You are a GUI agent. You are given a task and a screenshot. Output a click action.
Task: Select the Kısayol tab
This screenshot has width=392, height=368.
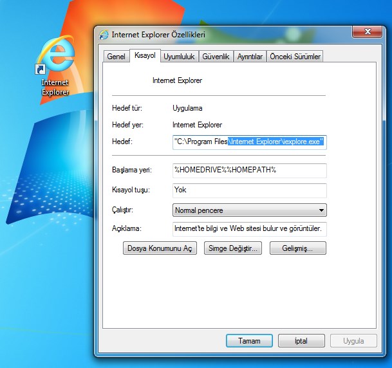[145, 56]
